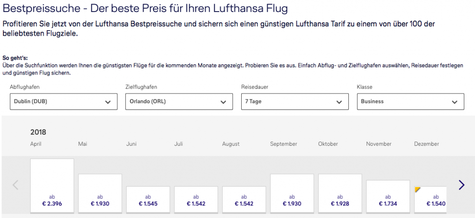Image resolution: width=475 pixels, height=218 pixels.
Task: Select August price bar € 1.542
Action: (244, 199)
